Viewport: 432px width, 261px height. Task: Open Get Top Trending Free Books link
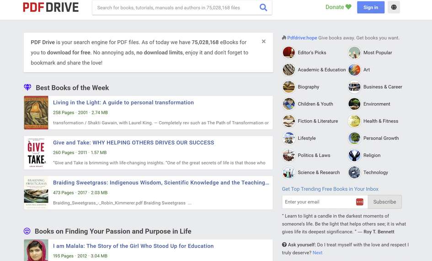pyautogui.click(x=330, y=189)
